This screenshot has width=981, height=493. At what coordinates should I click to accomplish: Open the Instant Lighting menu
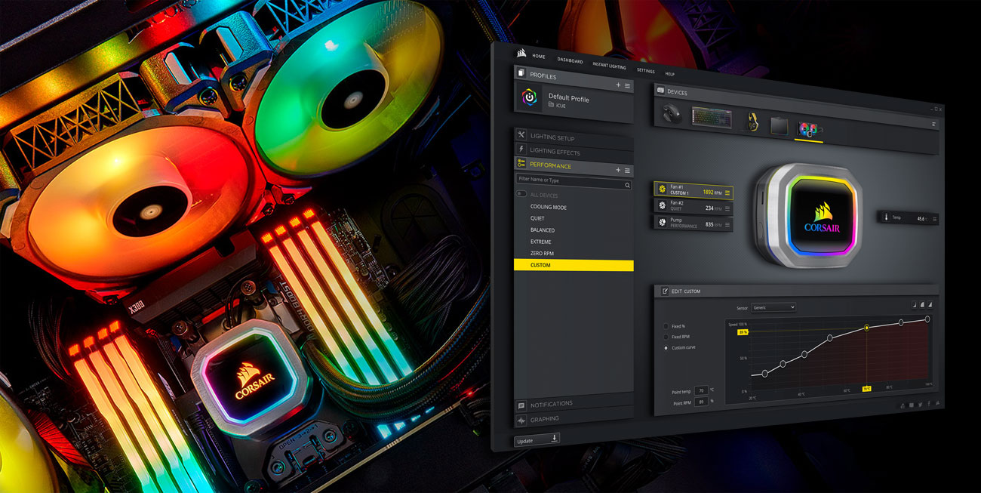click(609, 65)
